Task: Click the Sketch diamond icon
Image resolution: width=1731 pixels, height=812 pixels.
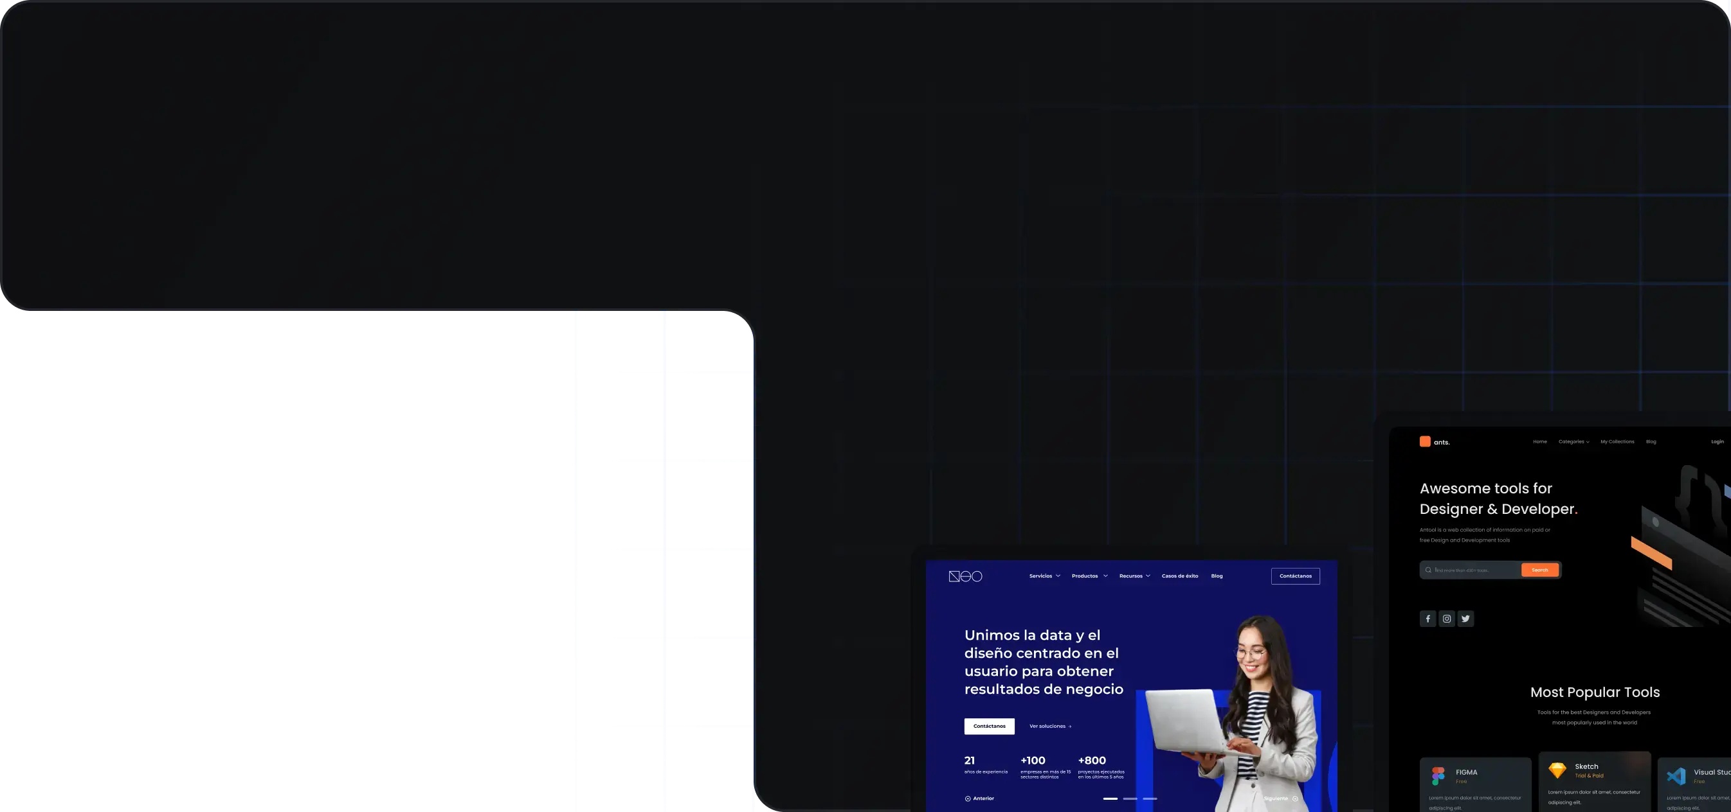Action: tap(1557, 770)
